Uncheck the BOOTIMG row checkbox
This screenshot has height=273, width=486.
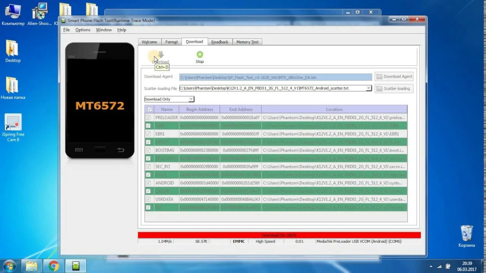pos(148,150)
